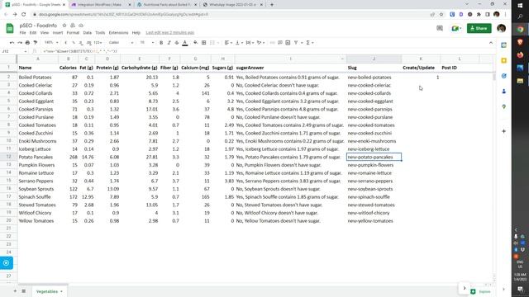Move document to folder icon
The width and height of the screenshot is (529, 297).
[73, 26]
